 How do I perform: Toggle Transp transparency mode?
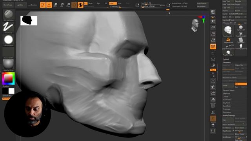pos(213,112)
